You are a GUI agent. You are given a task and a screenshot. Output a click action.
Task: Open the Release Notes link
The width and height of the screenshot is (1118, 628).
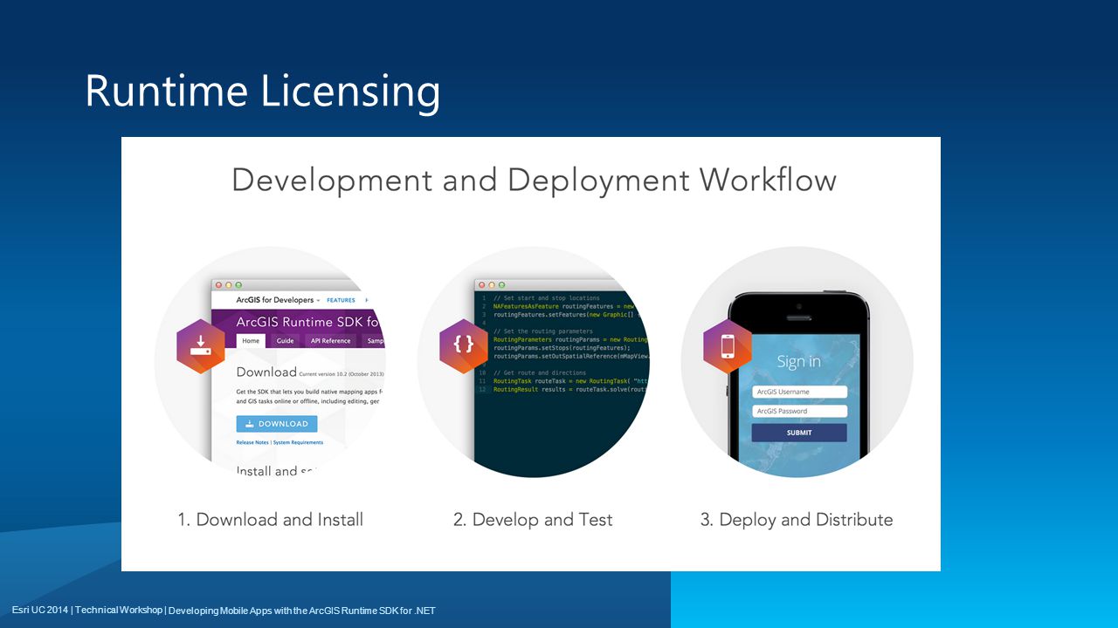[x=252, y=443]
